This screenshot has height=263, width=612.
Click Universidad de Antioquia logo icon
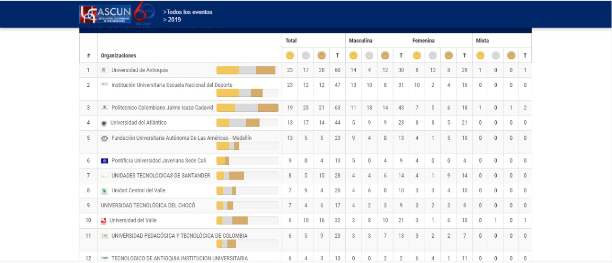pos(104,70)
